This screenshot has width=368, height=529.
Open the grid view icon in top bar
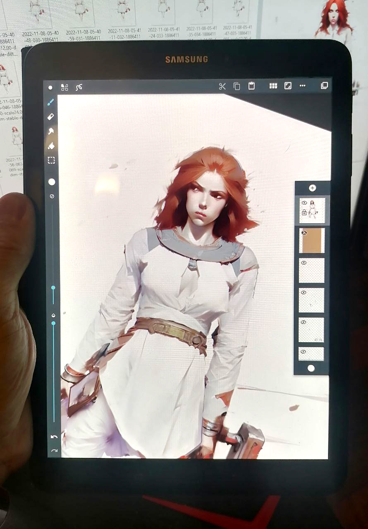coord(273,86)
